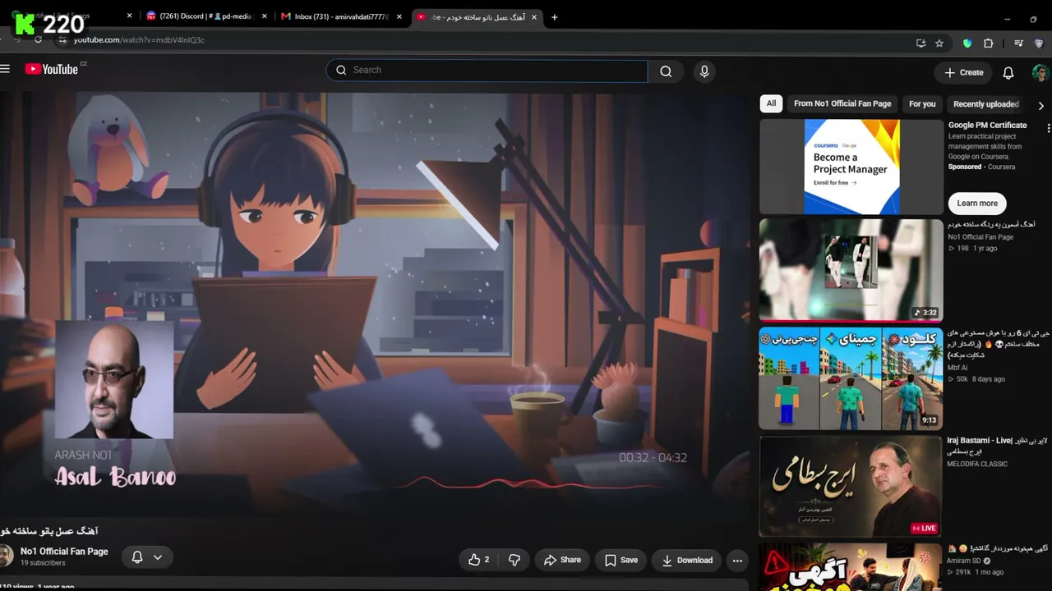
Task: Click the address bar URL
Action: [139, 39]
